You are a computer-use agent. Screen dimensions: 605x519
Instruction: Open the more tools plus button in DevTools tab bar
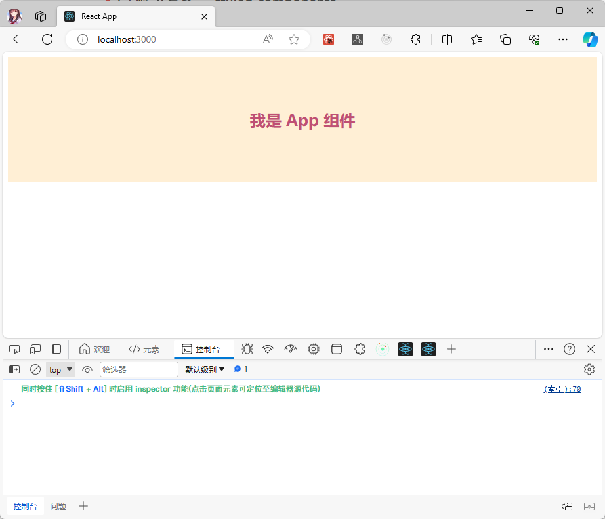[x=451, y=349]
